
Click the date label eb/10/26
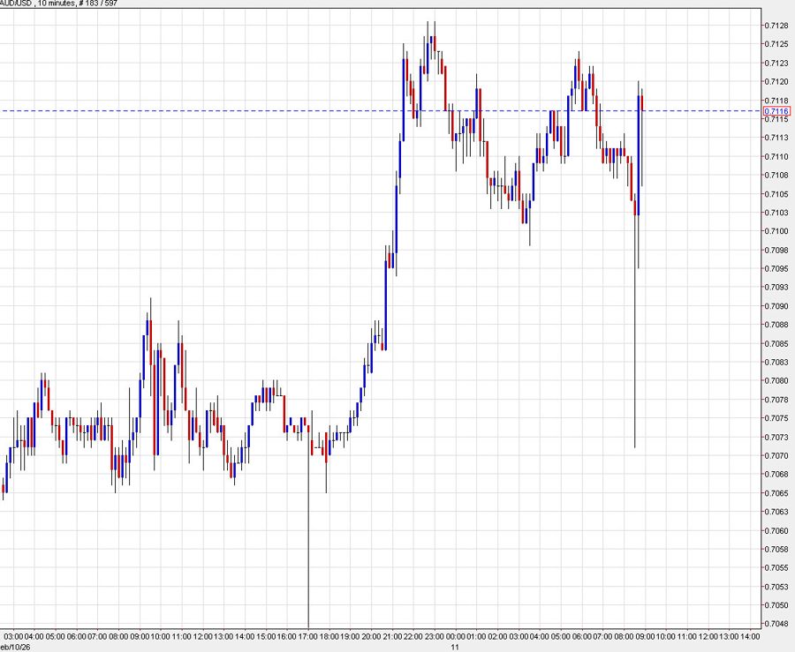[13, 645]
